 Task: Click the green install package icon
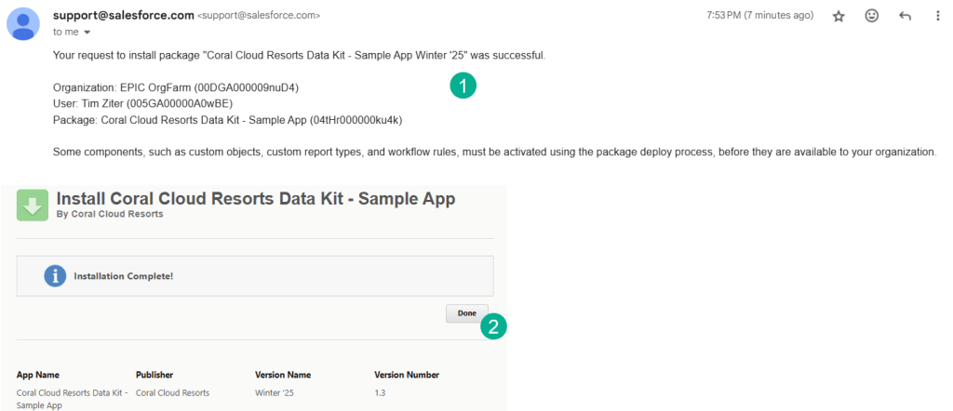tap(33, 205)
